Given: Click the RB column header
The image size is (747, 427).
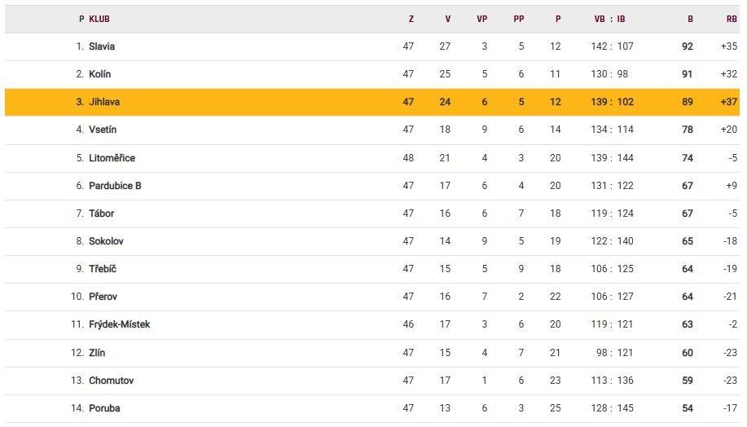Looking at the screenshot, I should 732,19.
